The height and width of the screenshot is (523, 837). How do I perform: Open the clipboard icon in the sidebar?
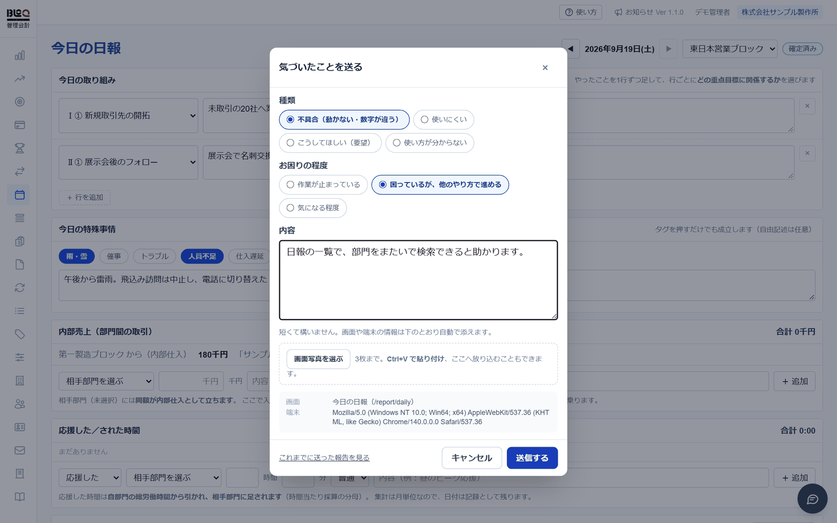coord(19,241)
